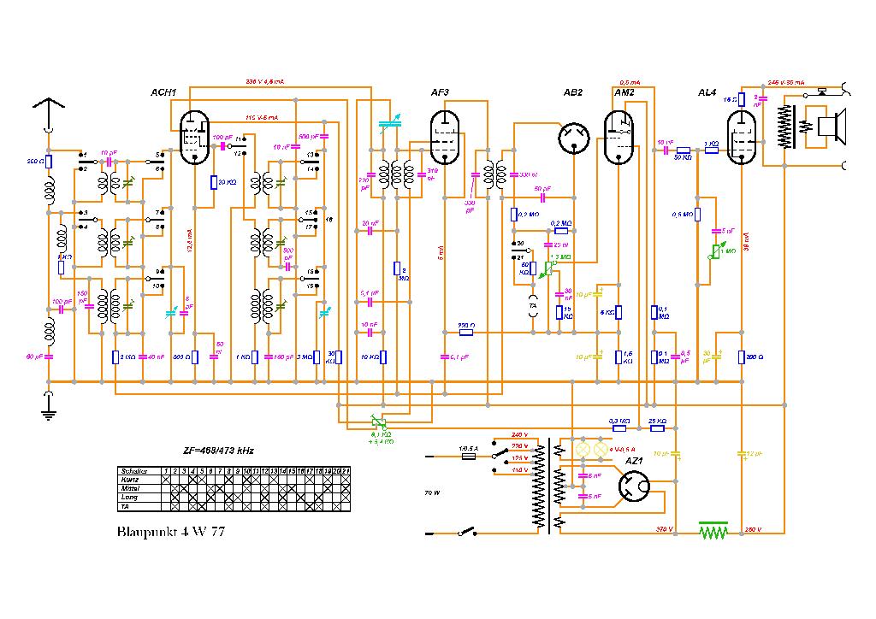Click the 70 W power label
This screenshot has width=876, height=619.
(432, 492)
